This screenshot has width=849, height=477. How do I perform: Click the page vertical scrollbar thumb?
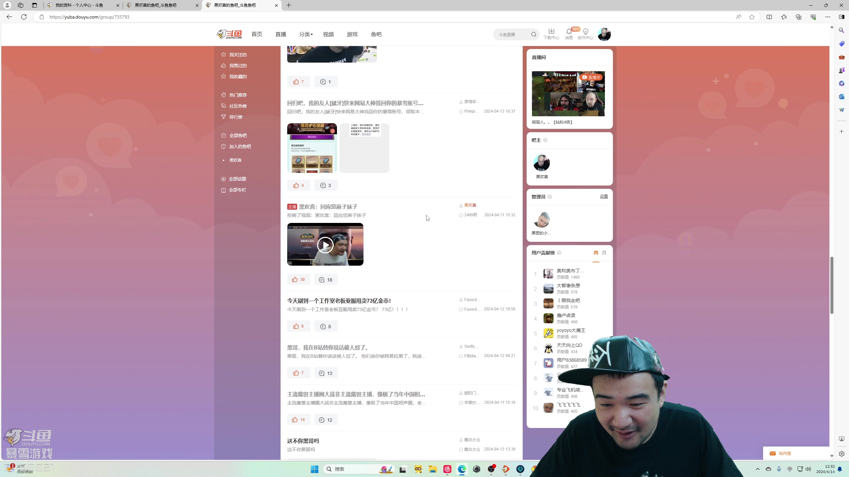(831, 285)
